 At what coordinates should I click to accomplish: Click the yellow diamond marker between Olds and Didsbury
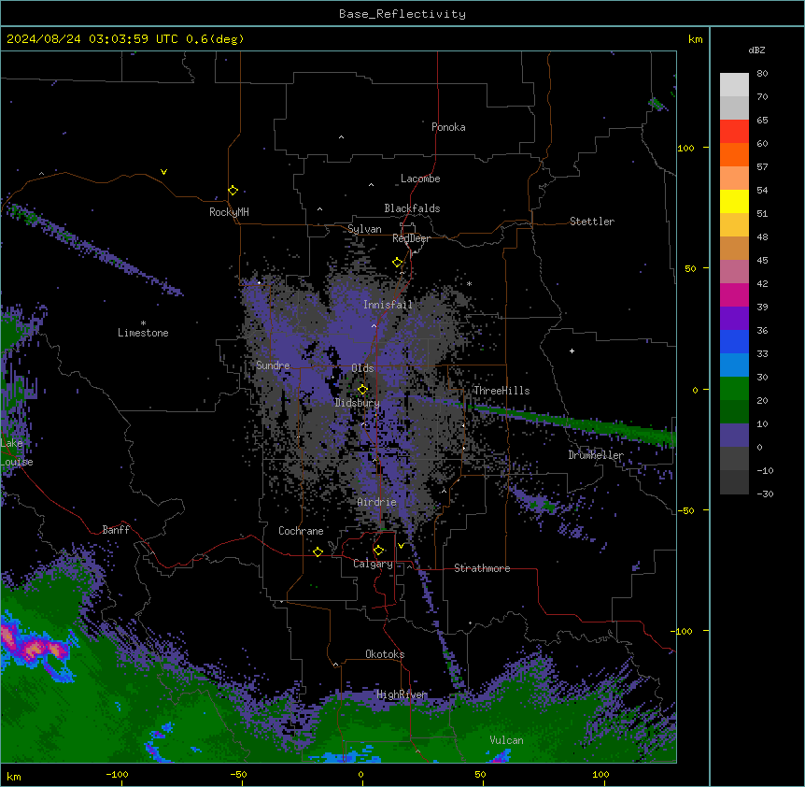click(363, 389)
